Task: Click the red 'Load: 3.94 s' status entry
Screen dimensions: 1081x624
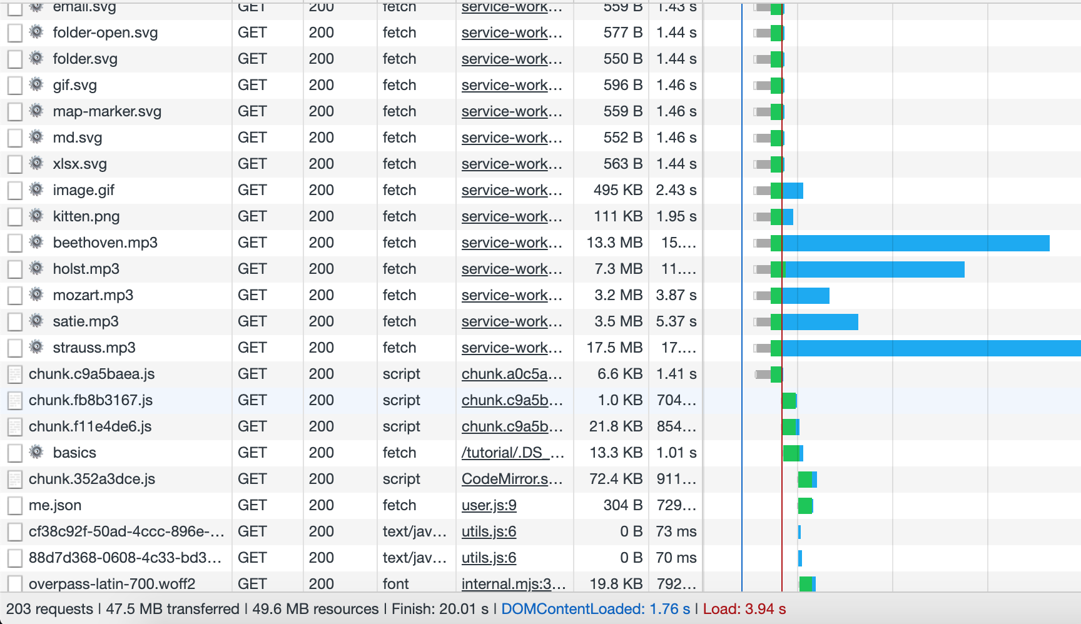Action: [744, 609]
